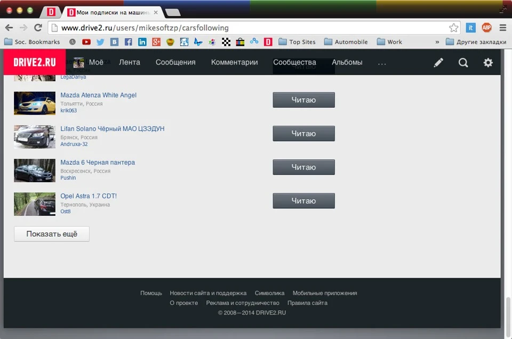Viewport: 512px width, 339px height.
Task: Toggle Читаю for Mazda Atenza White Angel
Action: (303, 100)
